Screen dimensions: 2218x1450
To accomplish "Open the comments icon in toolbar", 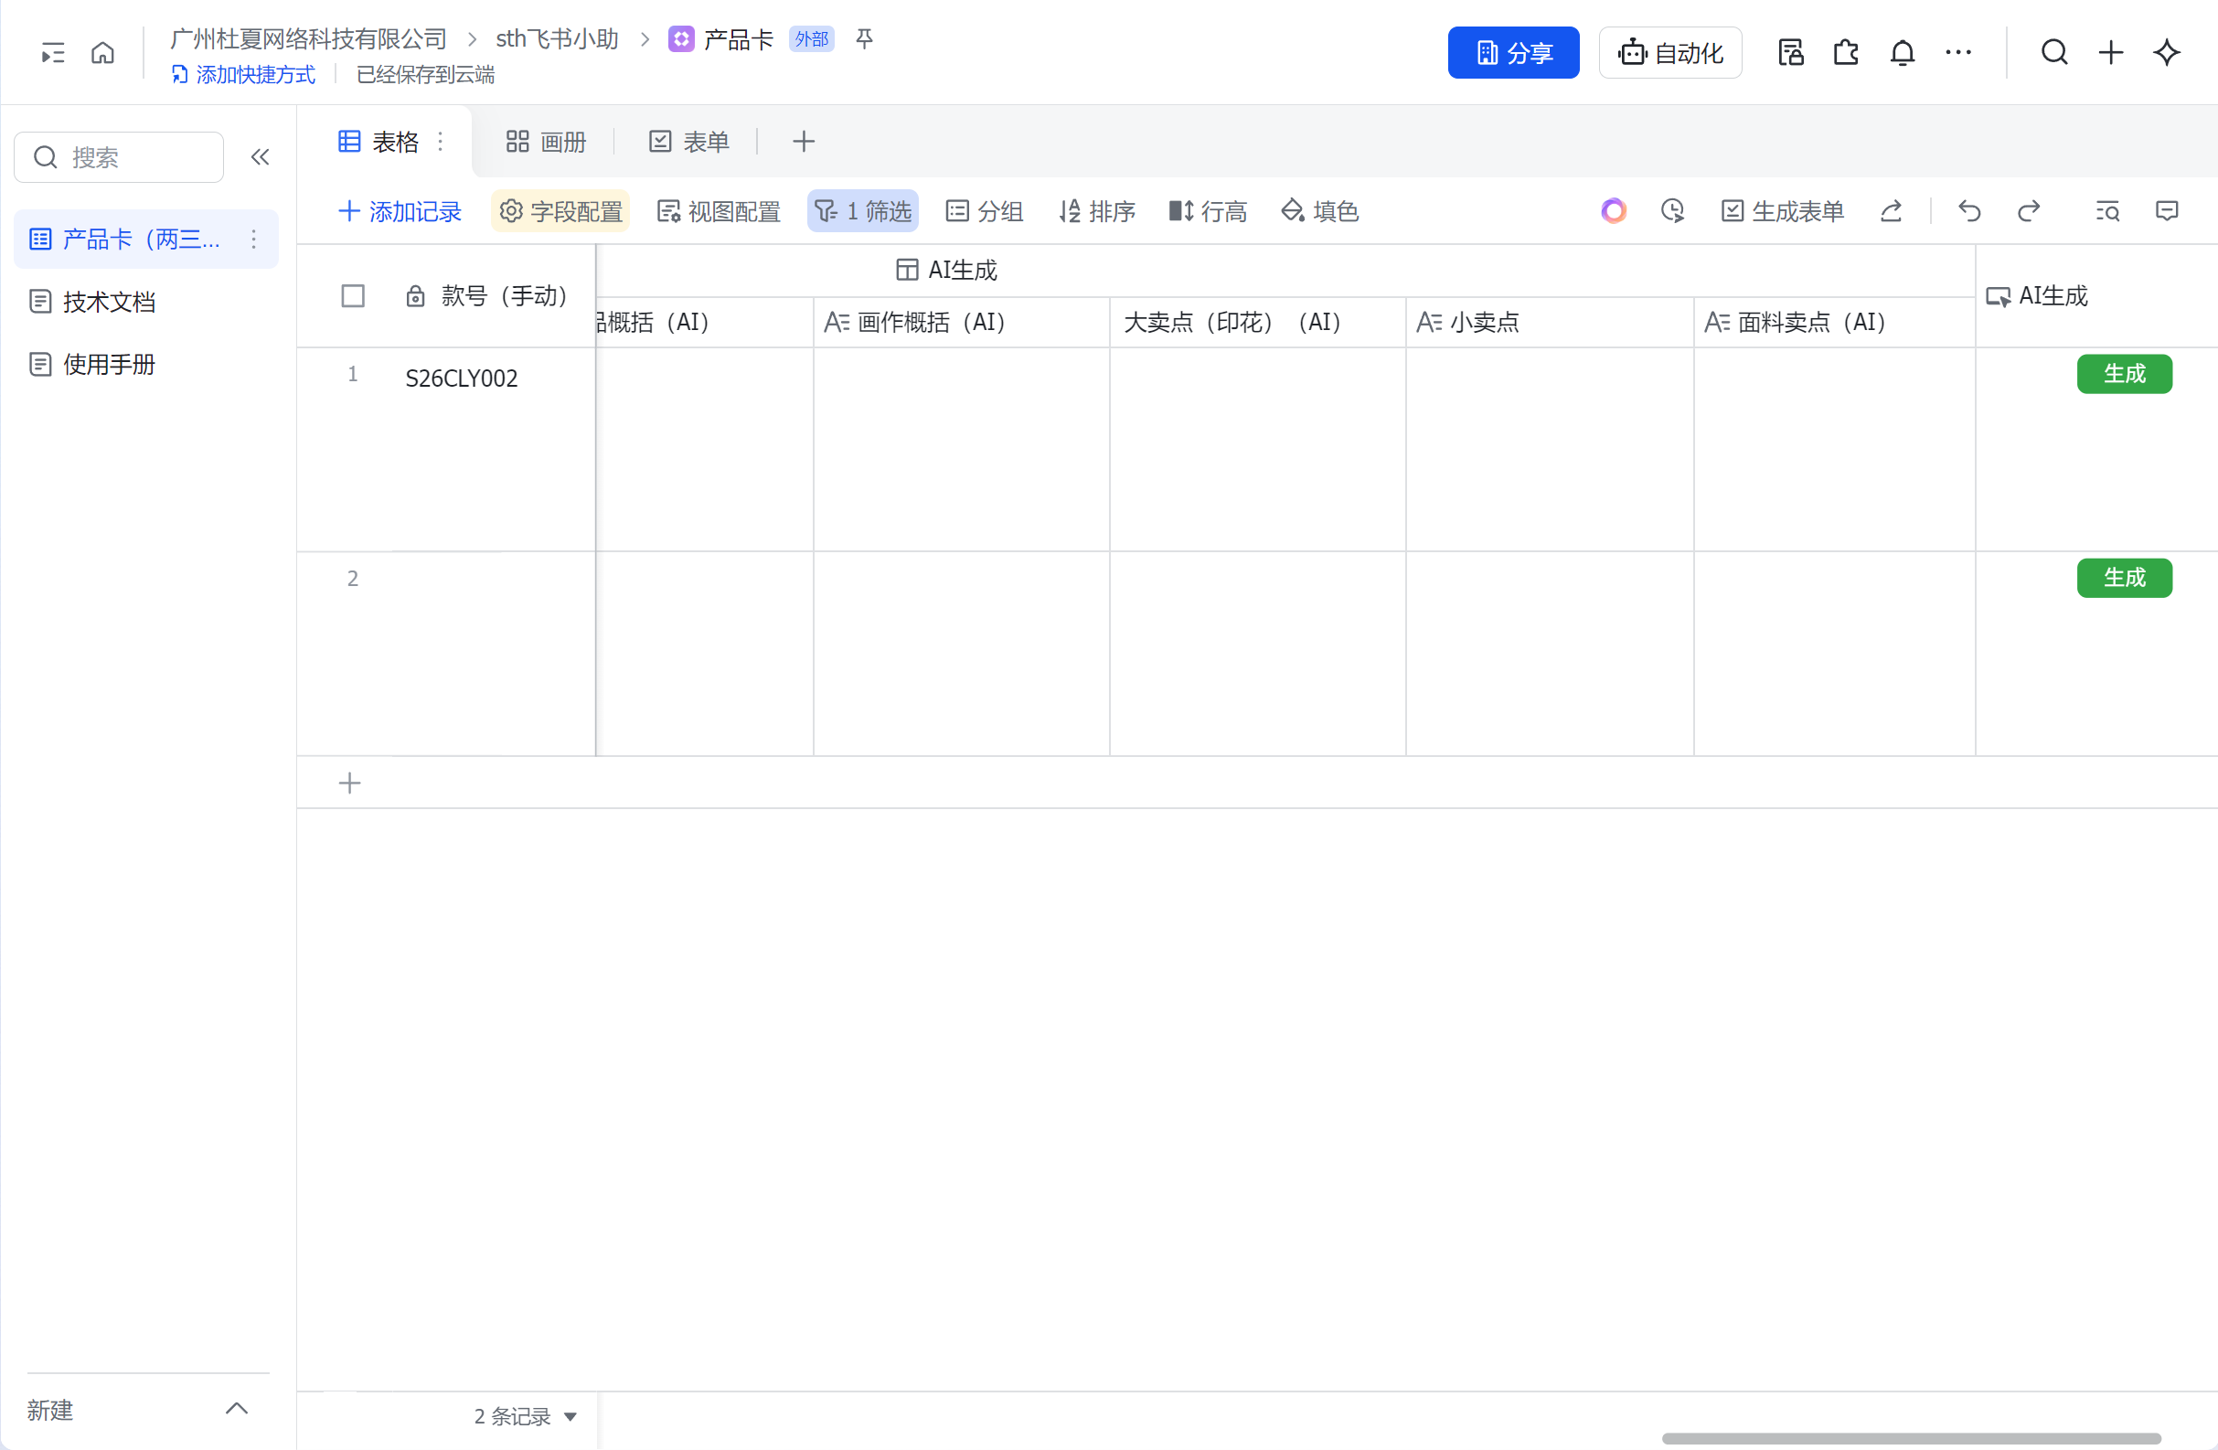I will tap(2167, 211).
